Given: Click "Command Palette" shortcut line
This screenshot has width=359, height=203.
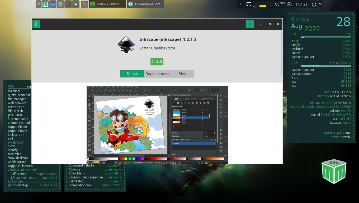Looking at the screenshot, I should click(95, 165).
